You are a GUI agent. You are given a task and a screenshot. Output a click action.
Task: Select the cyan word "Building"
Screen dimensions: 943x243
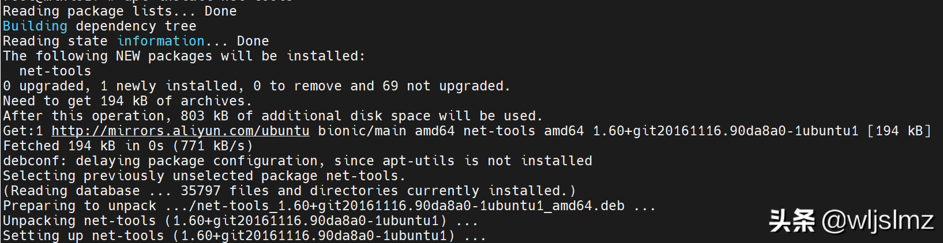(x=35, y=26)
